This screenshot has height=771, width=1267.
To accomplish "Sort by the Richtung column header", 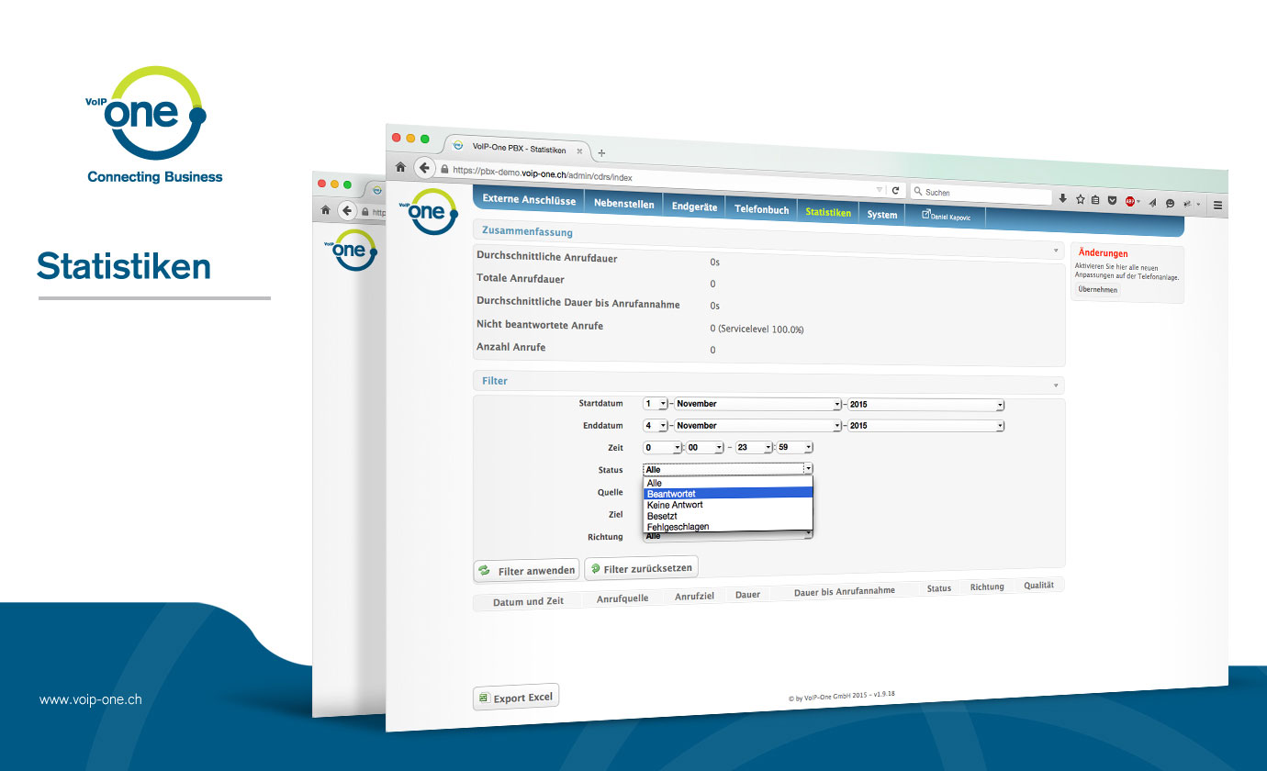I will tap(987, 587).
